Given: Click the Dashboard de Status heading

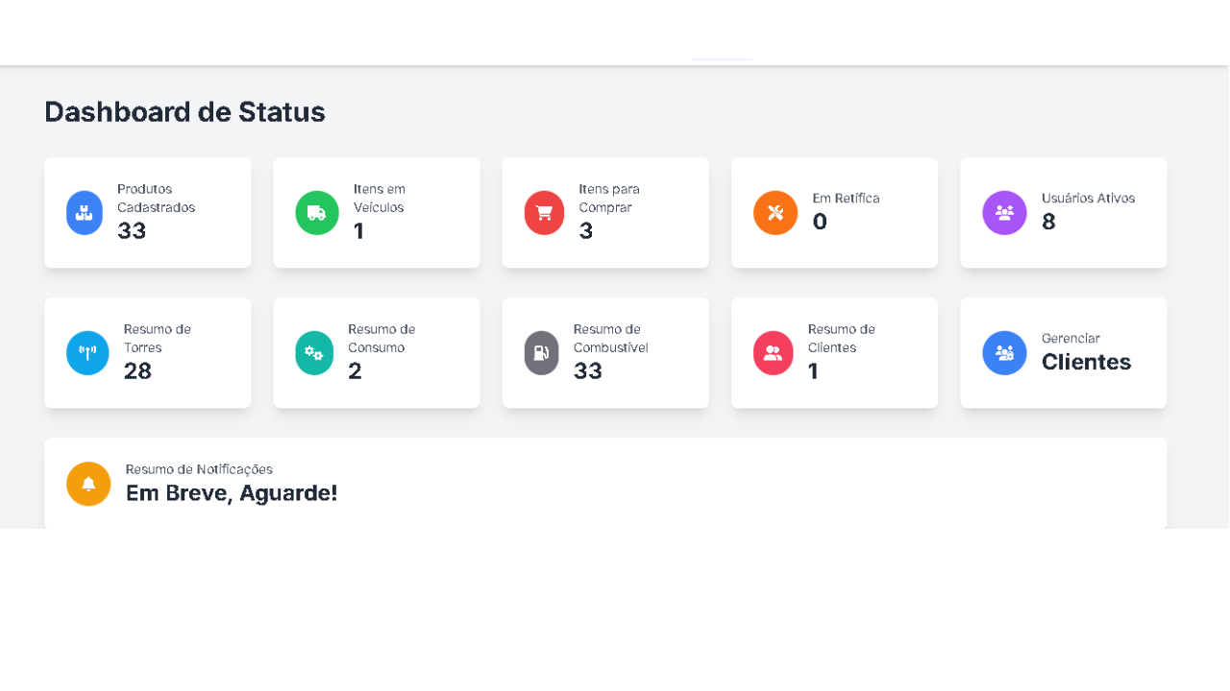Looking at the screenshot, I should [184, 112].
